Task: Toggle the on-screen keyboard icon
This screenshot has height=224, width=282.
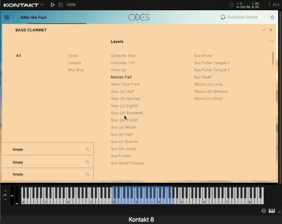Action: click(x=272, y=211)
